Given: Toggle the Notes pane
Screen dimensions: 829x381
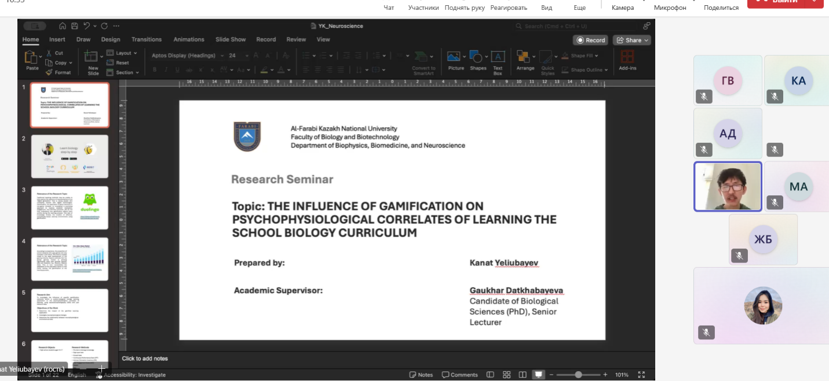Looking at the screenshot, I should point(421,375).
